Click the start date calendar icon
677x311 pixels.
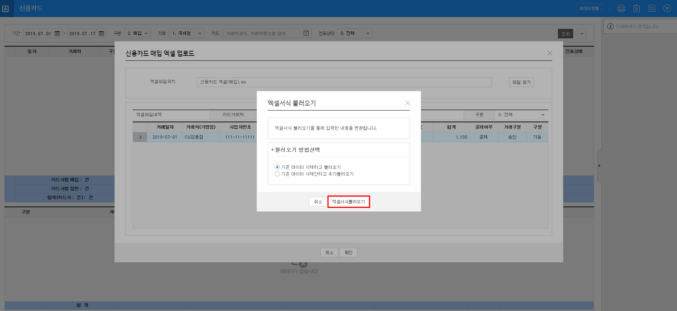57,33
